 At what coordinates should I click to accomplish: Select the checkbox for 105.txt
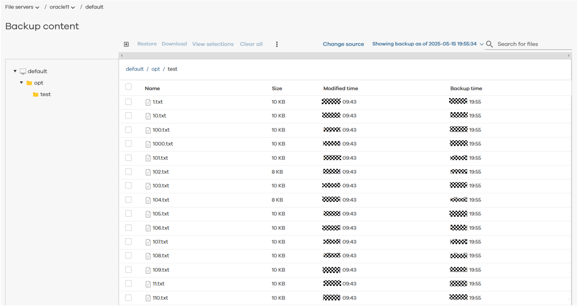pos(128,214)
